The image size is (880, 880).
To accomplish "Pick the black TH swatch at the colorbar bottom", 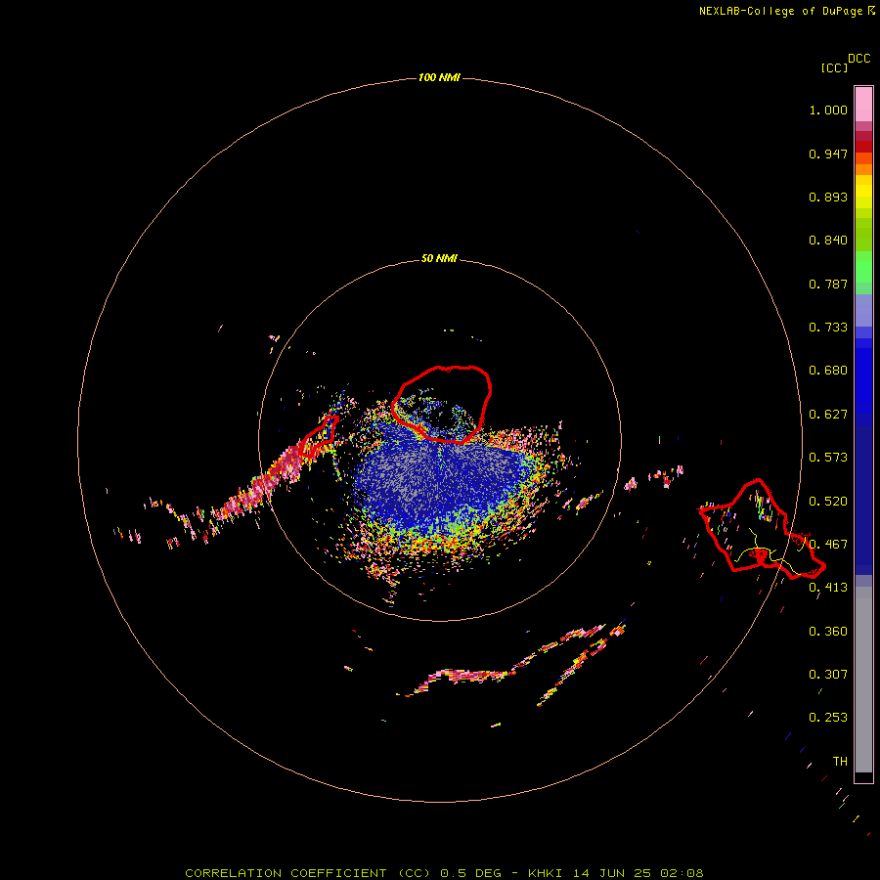I will click(x=863, y=776).
